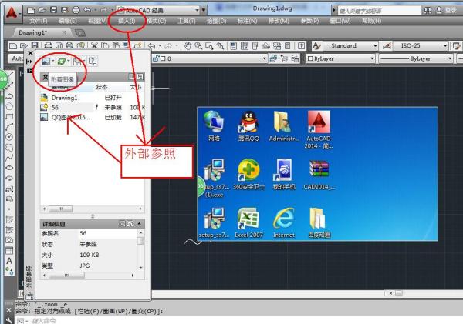
Task: Click the file references horizontal scrollbar
Action: (92, 209)
